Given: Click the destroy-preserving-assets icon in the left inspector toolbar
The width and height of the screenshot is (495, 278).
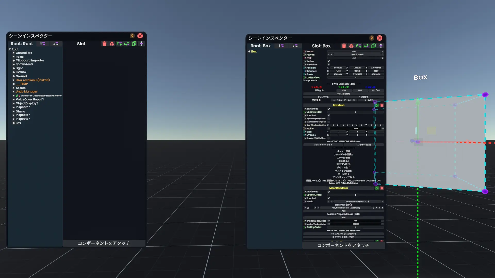Looking at the screenshot, I should (112, 44).
